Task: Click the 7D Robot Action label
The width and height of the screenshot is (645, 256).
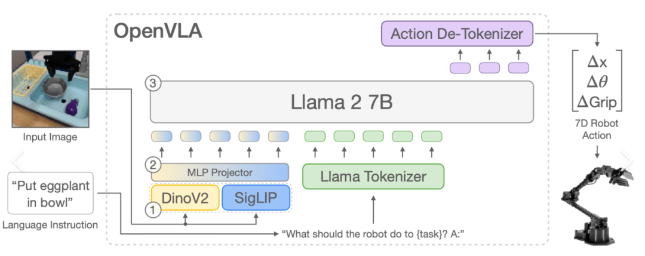Action: 597,129
